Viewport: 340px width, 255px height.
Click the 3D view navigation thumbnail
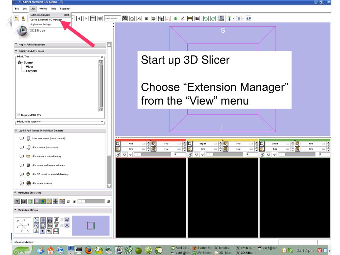(91, 225)
